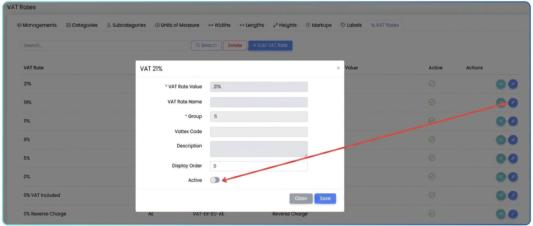Select the Units of Measure tab
The width and height of the screenshot is (533, 226).
tap(177, 25)
